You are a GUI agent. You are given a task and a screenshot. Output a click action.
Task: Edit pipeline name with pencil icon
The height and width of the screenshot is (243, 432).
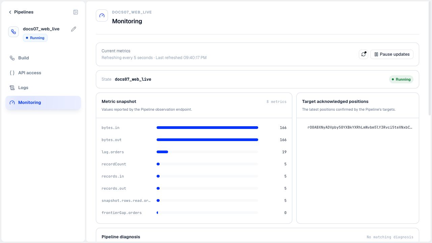tap(74, 29)
